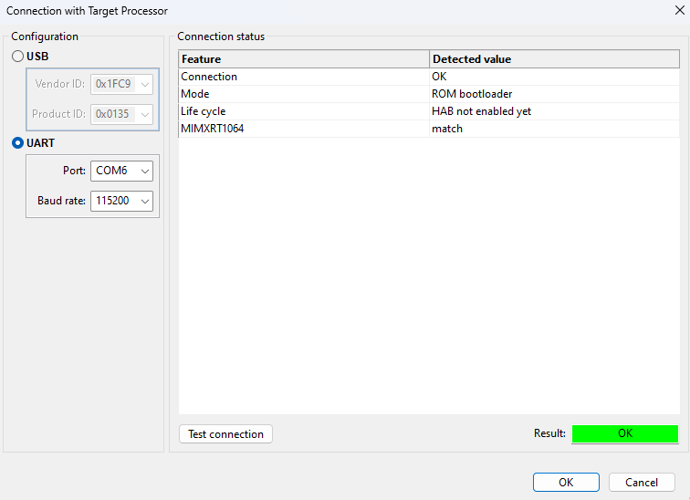Expand the Baud rate 115200 dropdown

(121, 201)
